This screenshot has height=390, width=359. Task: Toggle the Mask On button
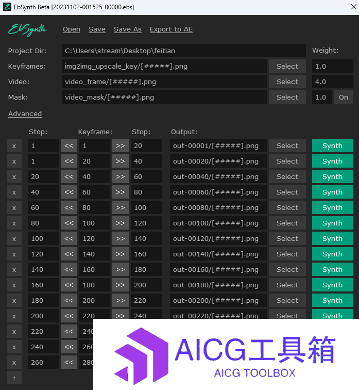(x=344, y=98)
